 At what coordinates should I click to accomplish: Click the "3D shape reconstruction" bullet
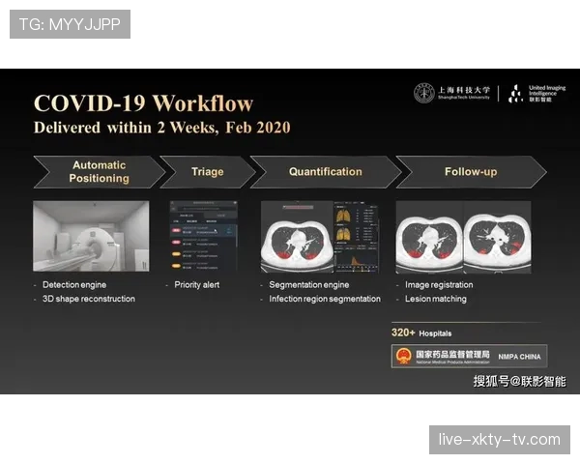89,299
